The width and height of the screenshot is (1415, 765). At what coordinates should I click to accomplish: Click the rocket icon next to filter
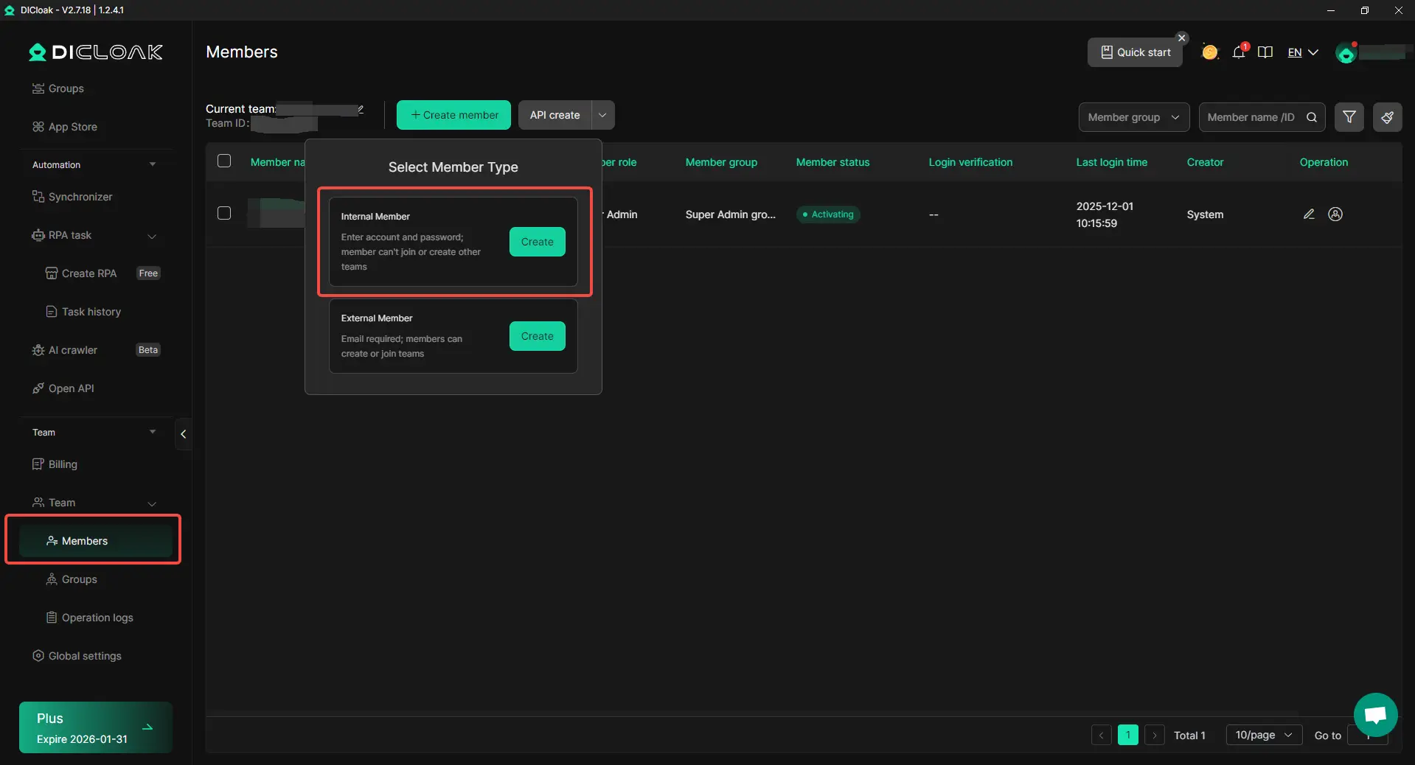pos(1387,117)
